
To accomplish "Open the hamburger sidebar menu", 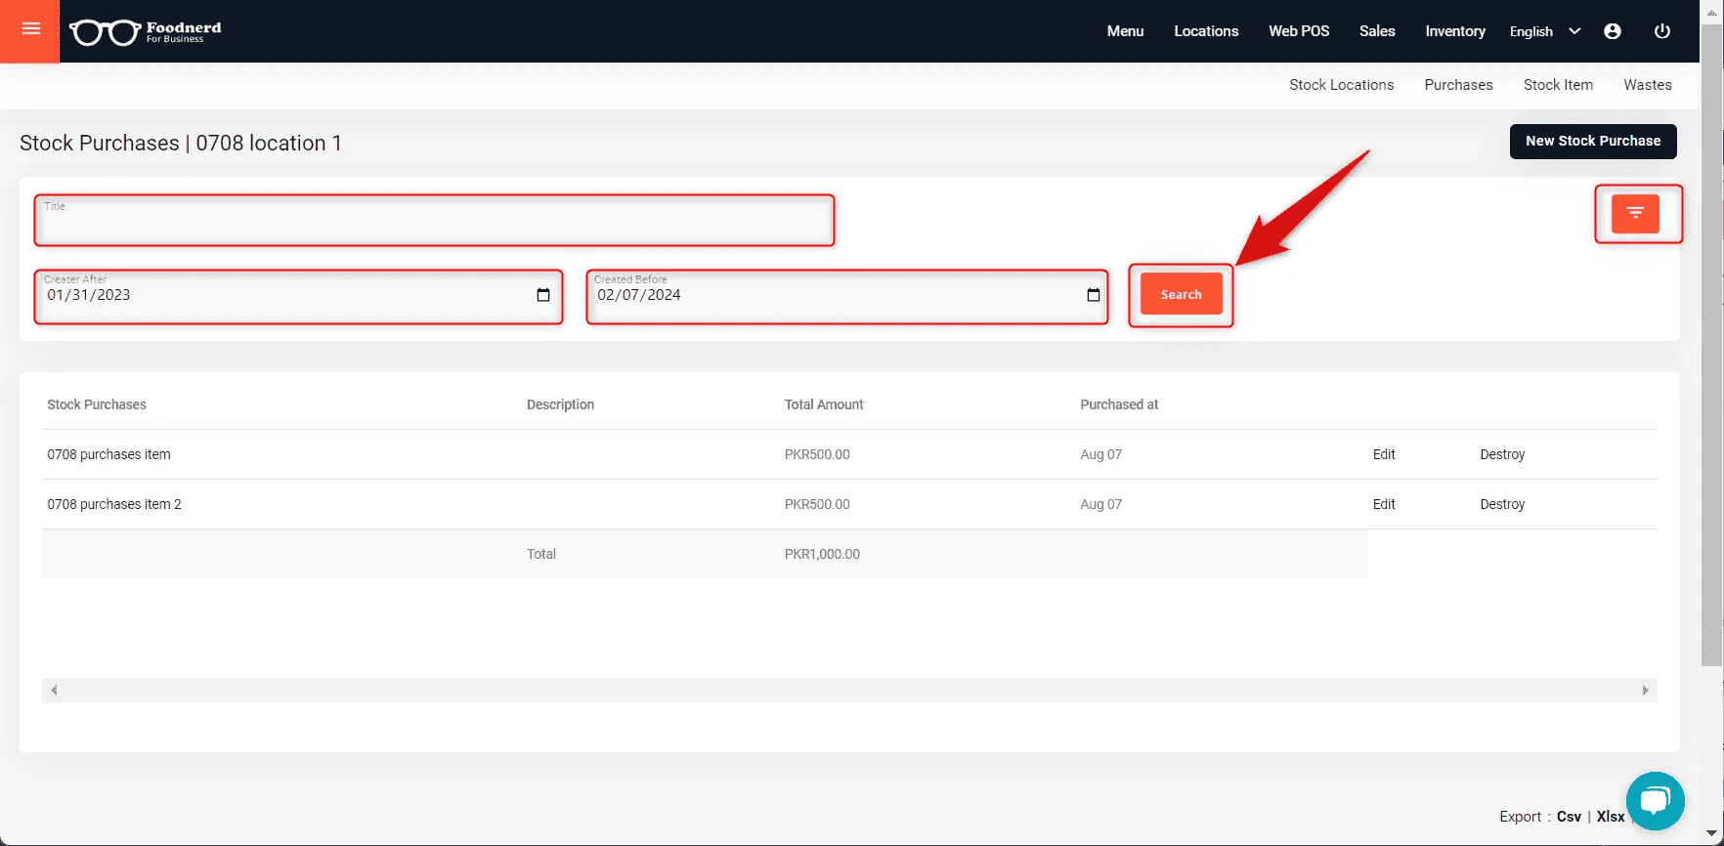I will click(30, 29).
